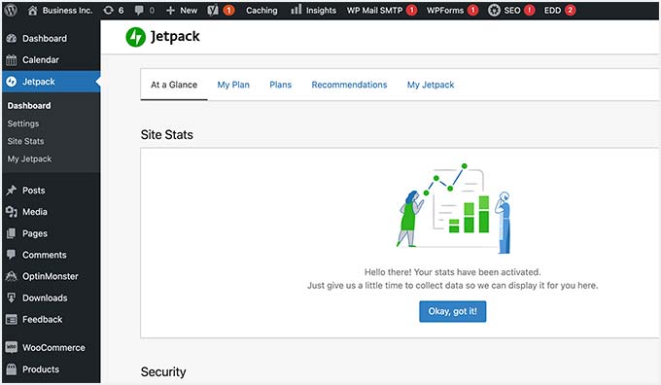
Task: Click the Insights bar chart icon
Action: point(296,10)
